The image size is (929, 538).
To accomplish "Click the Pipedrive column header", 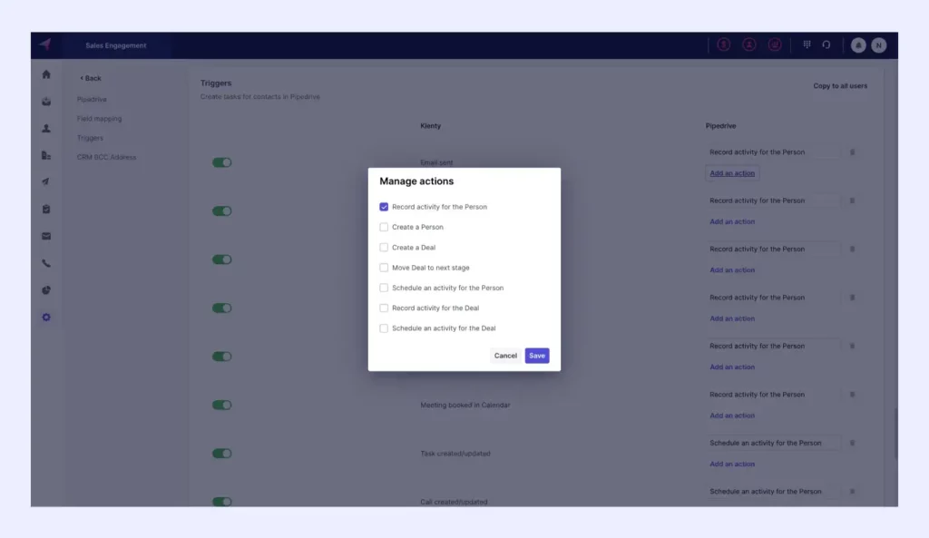I will pyautogui.click(x=720, y=126).
